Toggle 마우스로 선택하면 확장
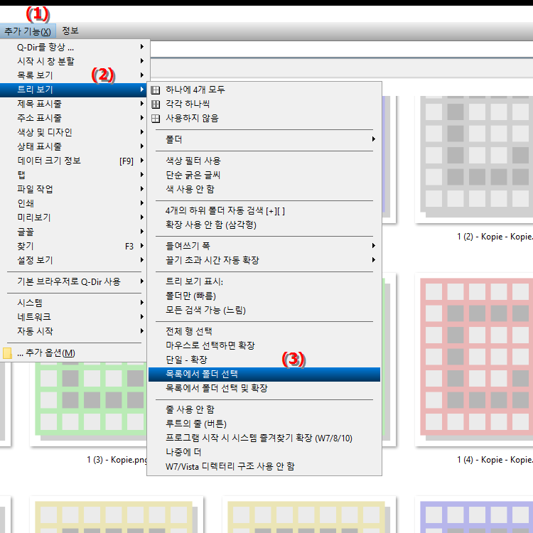This screenshot has height=533, width=533. pyautogui.click(x=264, y=345)
